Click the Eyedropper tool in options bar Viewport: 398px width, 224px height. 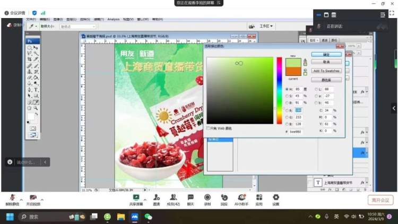click(32, 26)
